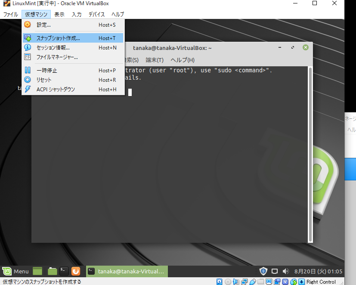The height and width of the screenshot is (285, 356).
Task: Close the terminal with the green X button
Action: pos(306,47)
